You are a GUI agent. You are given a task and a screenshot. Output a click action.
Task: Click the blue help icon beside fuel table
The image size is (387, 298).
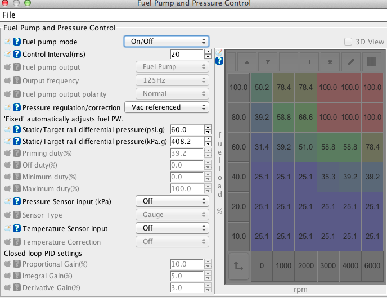pyautogui.click(x=219, y=61)
